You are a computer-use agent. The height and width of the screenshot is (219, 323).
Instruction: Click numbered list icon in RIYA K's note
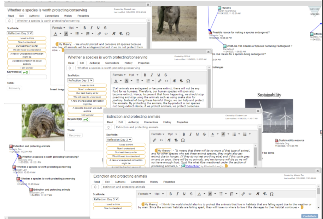(148, 81)
